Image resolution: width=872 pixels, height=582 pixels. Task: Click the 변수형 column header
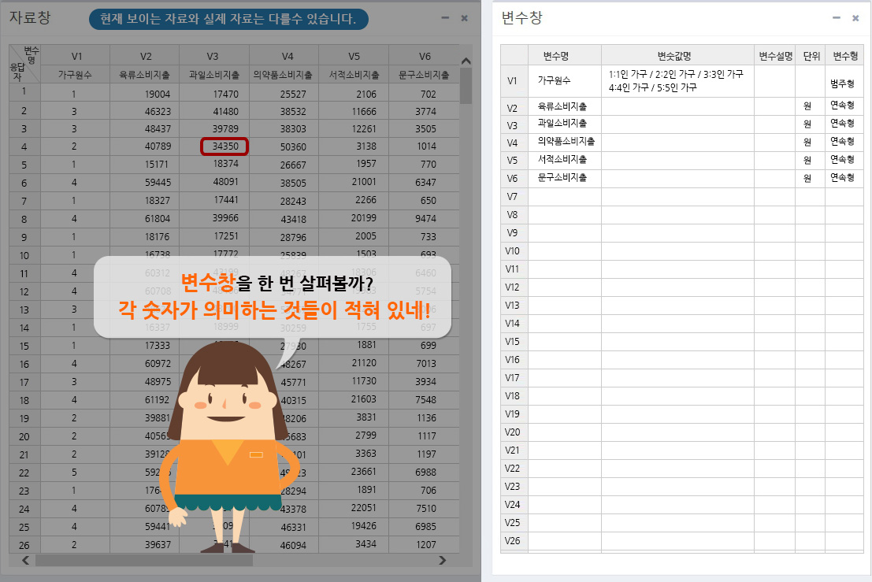click(844, 56)
